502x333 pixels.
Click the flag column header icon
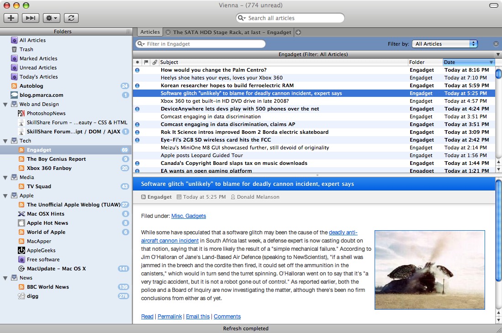pos(146,62)
